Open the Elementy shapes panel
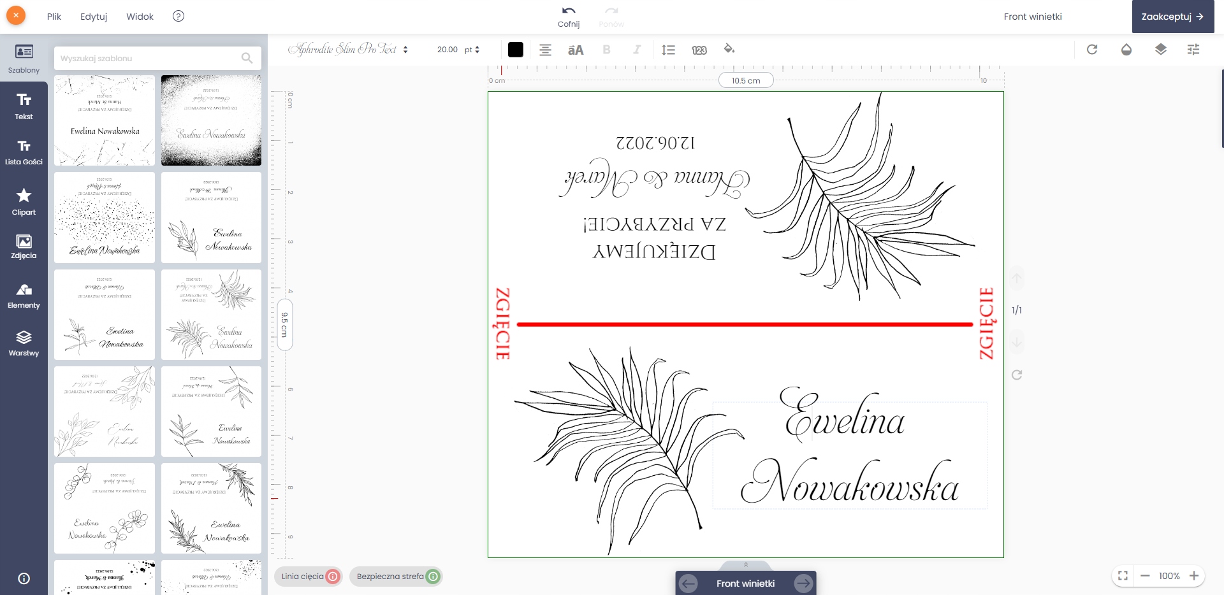The width and height of the screenshot is (1224, 595). click(24, 297)
